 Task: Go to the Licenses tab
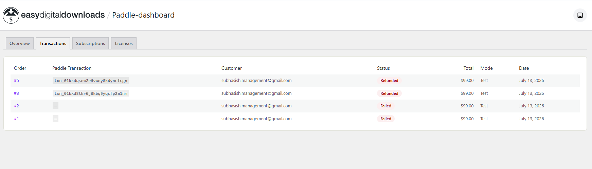pos(124,43)
